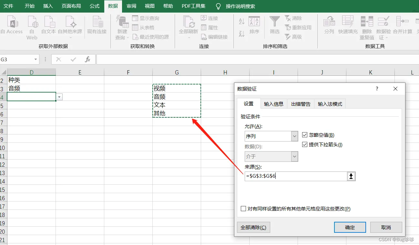
Task: Check 对有同样设置的所有其他单元格应用这些更改
Action: (x=243, y=209)
